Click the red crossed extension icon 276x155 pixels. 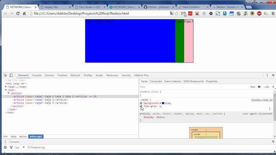(197, 13)
